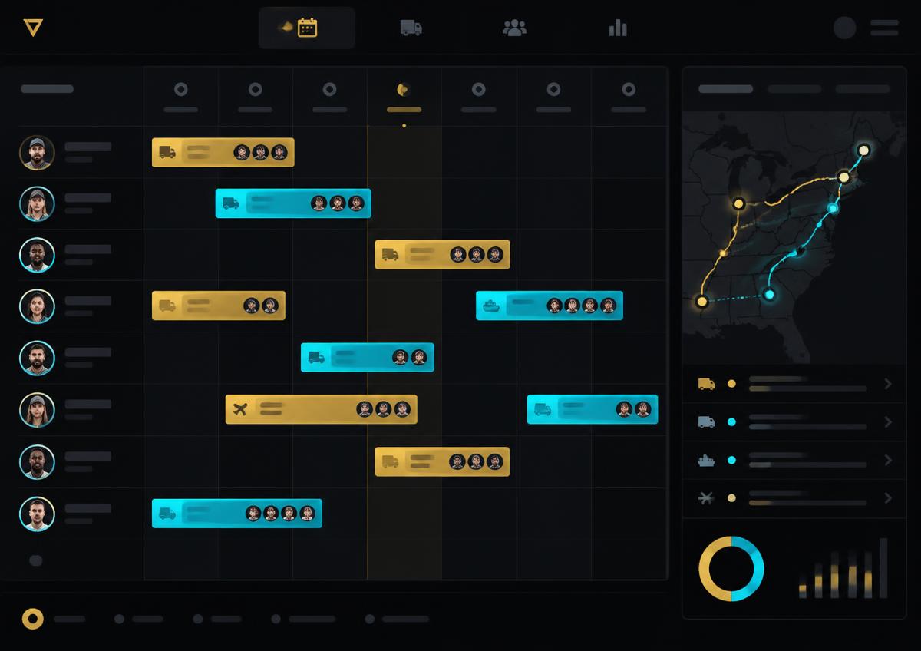
Task: Click the gold and cyan donut chart
Action: tap(731, 569)
